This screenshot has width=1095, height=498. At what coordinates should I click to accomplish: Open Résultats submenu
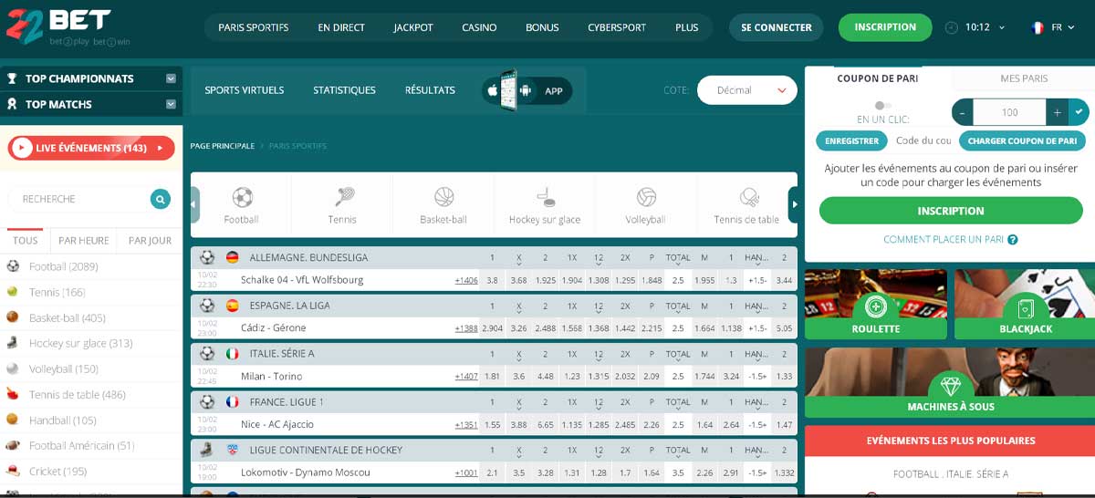(430, 90)
